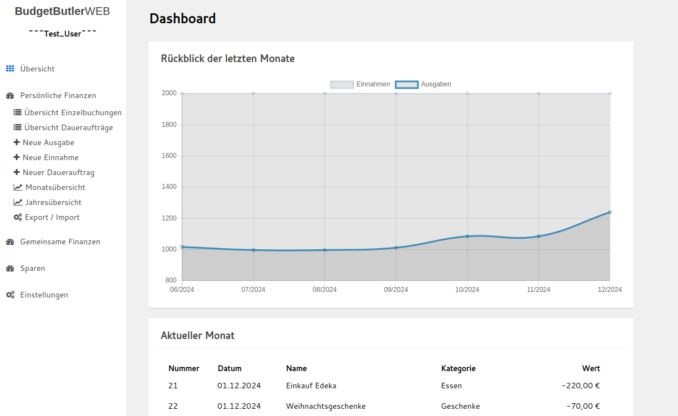Viewport: 678px width, 416px height.
Task: Open the Übersicht menu entry
Action: tap(37, 68)
